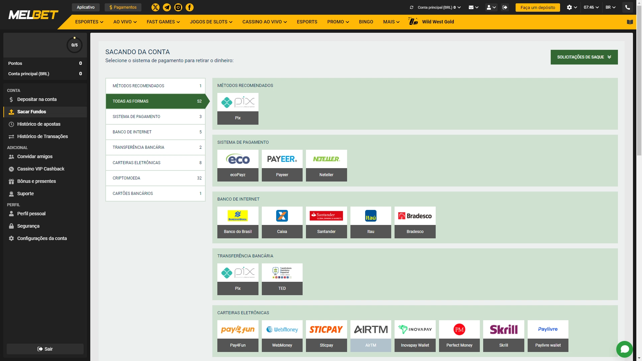This screenshot has height=361, width=642.
Task: Open the Instagram social icon
Action: pyautogui.click(x=178, y=7)
